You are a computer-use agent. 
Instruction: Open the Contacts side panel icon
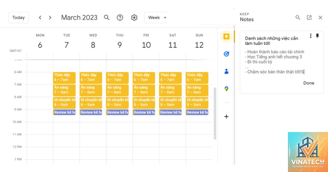coord(226,71)
